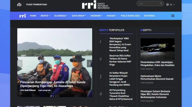Screen dimensions: 192x107
Task: Click author name Dedi Hidayat
Action: coord(30,90)
